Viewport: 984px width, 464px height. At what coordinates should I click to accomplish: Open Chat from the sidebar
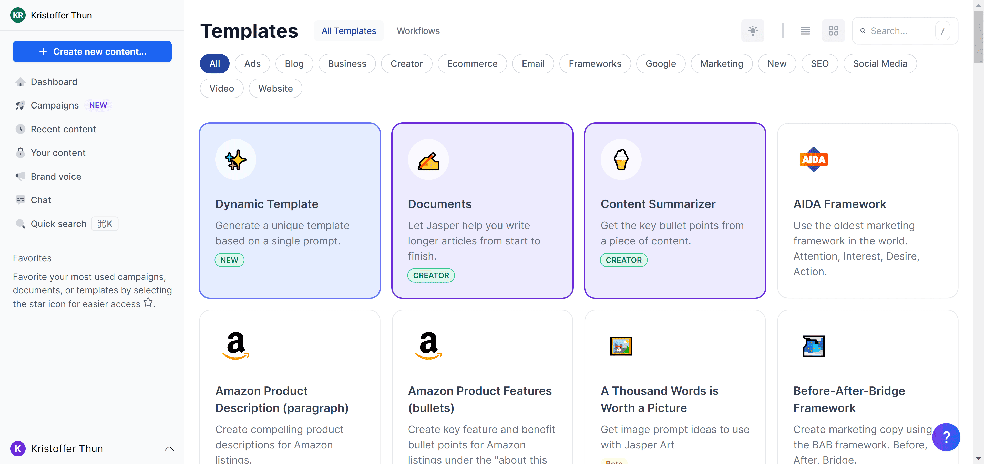41,200
